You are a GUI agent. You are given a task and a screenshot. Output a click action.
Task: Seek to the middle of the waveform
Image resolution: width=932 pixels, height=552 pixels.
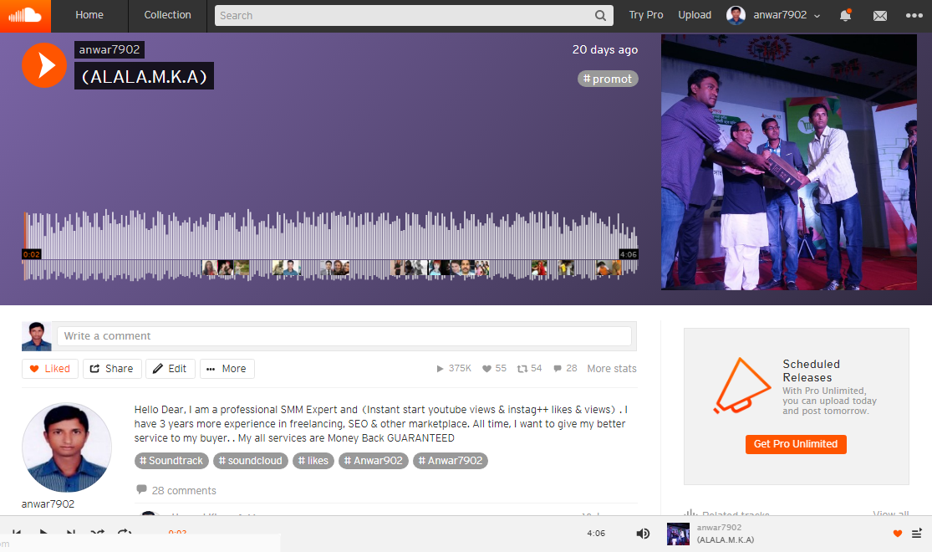pos(330,244)
